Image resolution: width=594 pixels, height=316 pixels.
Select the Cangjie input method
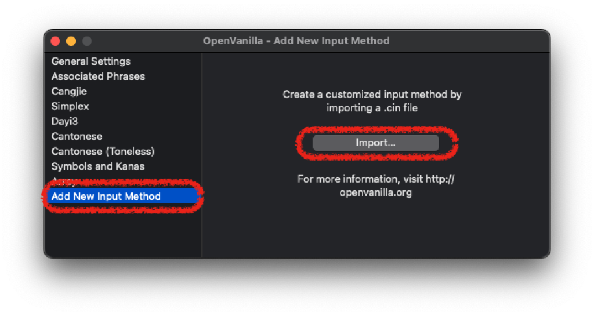point(69,92)
